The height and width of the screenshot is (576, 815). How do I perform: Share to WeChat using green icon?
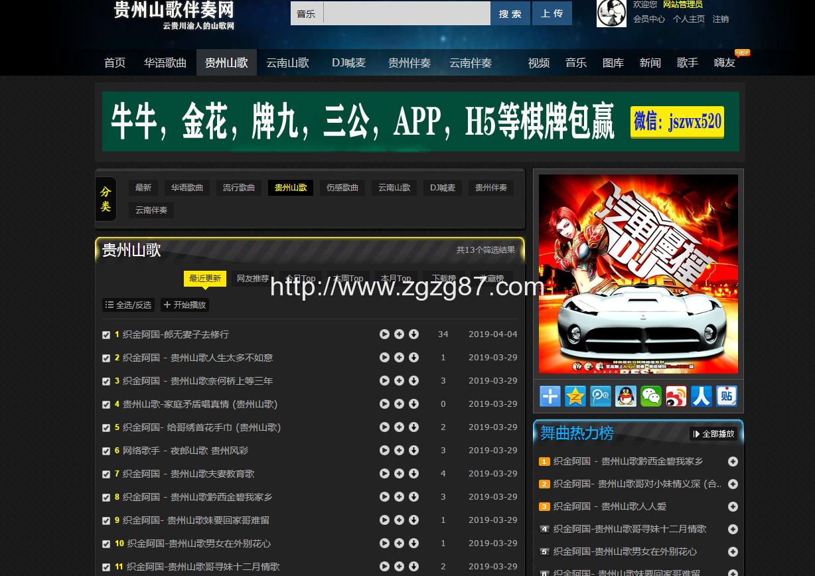[x=650, y=396]
